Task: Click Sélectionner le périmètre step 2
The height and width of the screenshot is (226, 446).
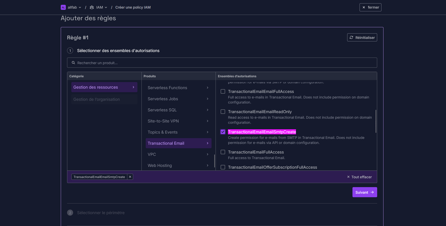Action: [101, 213]
